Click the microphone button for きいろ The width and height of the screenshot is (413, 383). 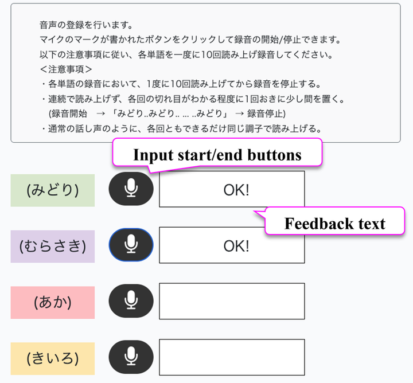(131, 357)
